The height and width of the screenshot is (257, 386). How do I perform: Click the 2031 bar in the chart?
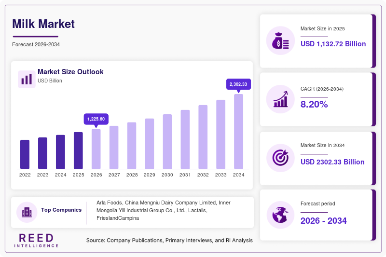click(185, 139)
